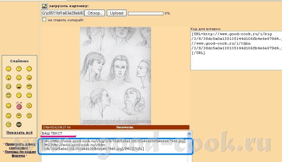
Task: Insert the winking smiley
Action: [x=19, y=78]
